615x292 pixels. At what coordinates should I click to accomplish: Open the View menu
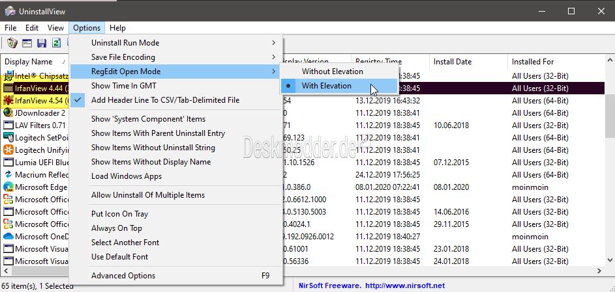tap(55, 28)
